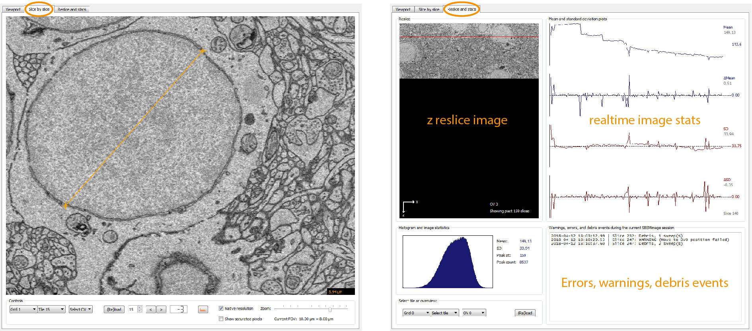752x331 pixels.
Task: Click log entry WARNING Move to OV0 position failed
Action: (x=640, y=240)
